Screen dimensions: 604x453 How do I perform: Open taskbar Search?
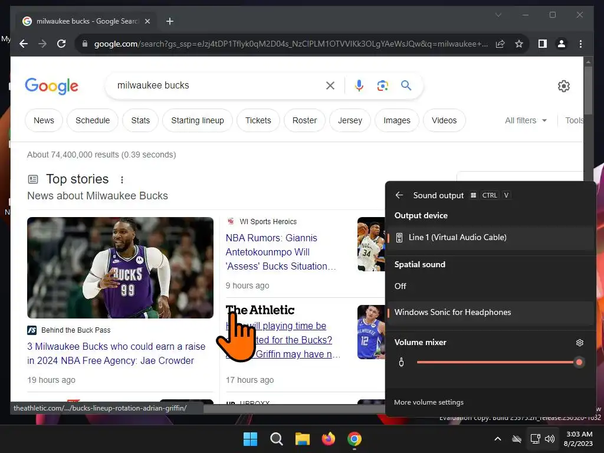pyautogui.click(x=276, y=439)
